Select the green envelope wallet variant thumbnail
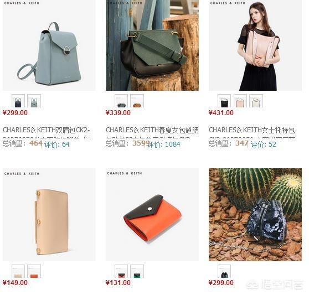 pos(137,271)
